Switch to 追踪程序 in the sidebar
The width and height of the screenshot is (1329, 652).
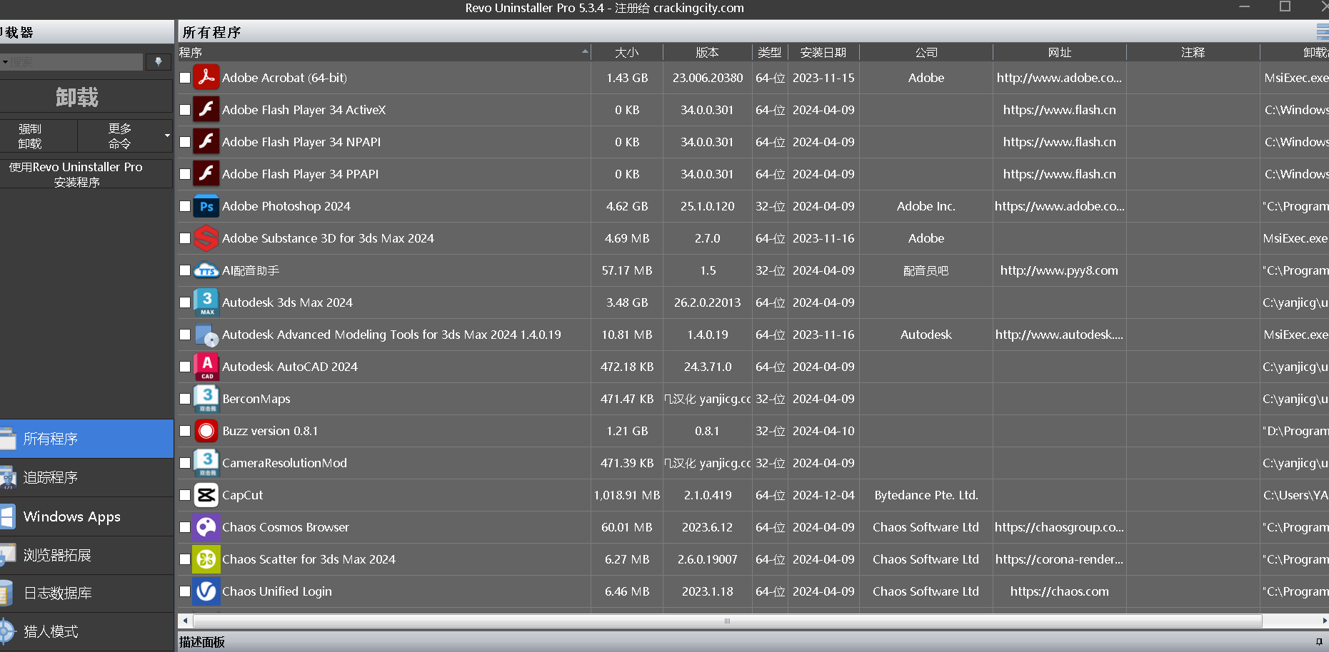pyautogui.click(x=86, y=477)
